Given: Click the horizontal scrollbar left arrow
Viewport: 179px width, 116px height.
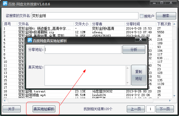Looking at the screenshot, I should pyautogui.click(x=5, y=100).
